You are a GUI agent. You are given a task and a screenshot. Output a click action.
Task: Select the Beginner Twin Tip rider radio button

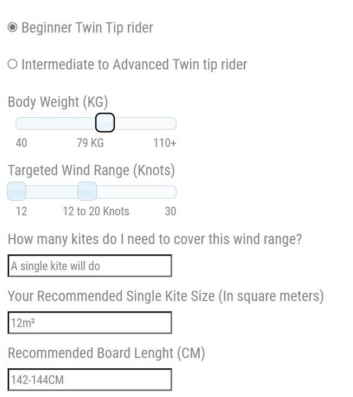(12, 28)
